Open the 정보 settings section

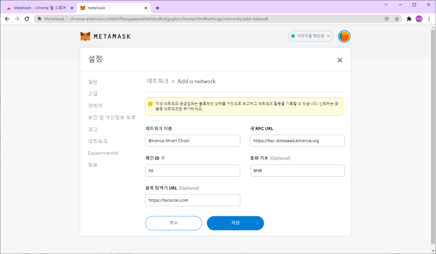point(93,165)
